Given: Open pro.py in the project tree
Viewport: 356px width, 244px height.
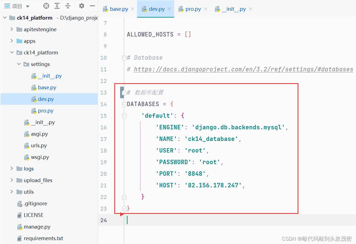Looking at the screenshot, I should 46,111.
